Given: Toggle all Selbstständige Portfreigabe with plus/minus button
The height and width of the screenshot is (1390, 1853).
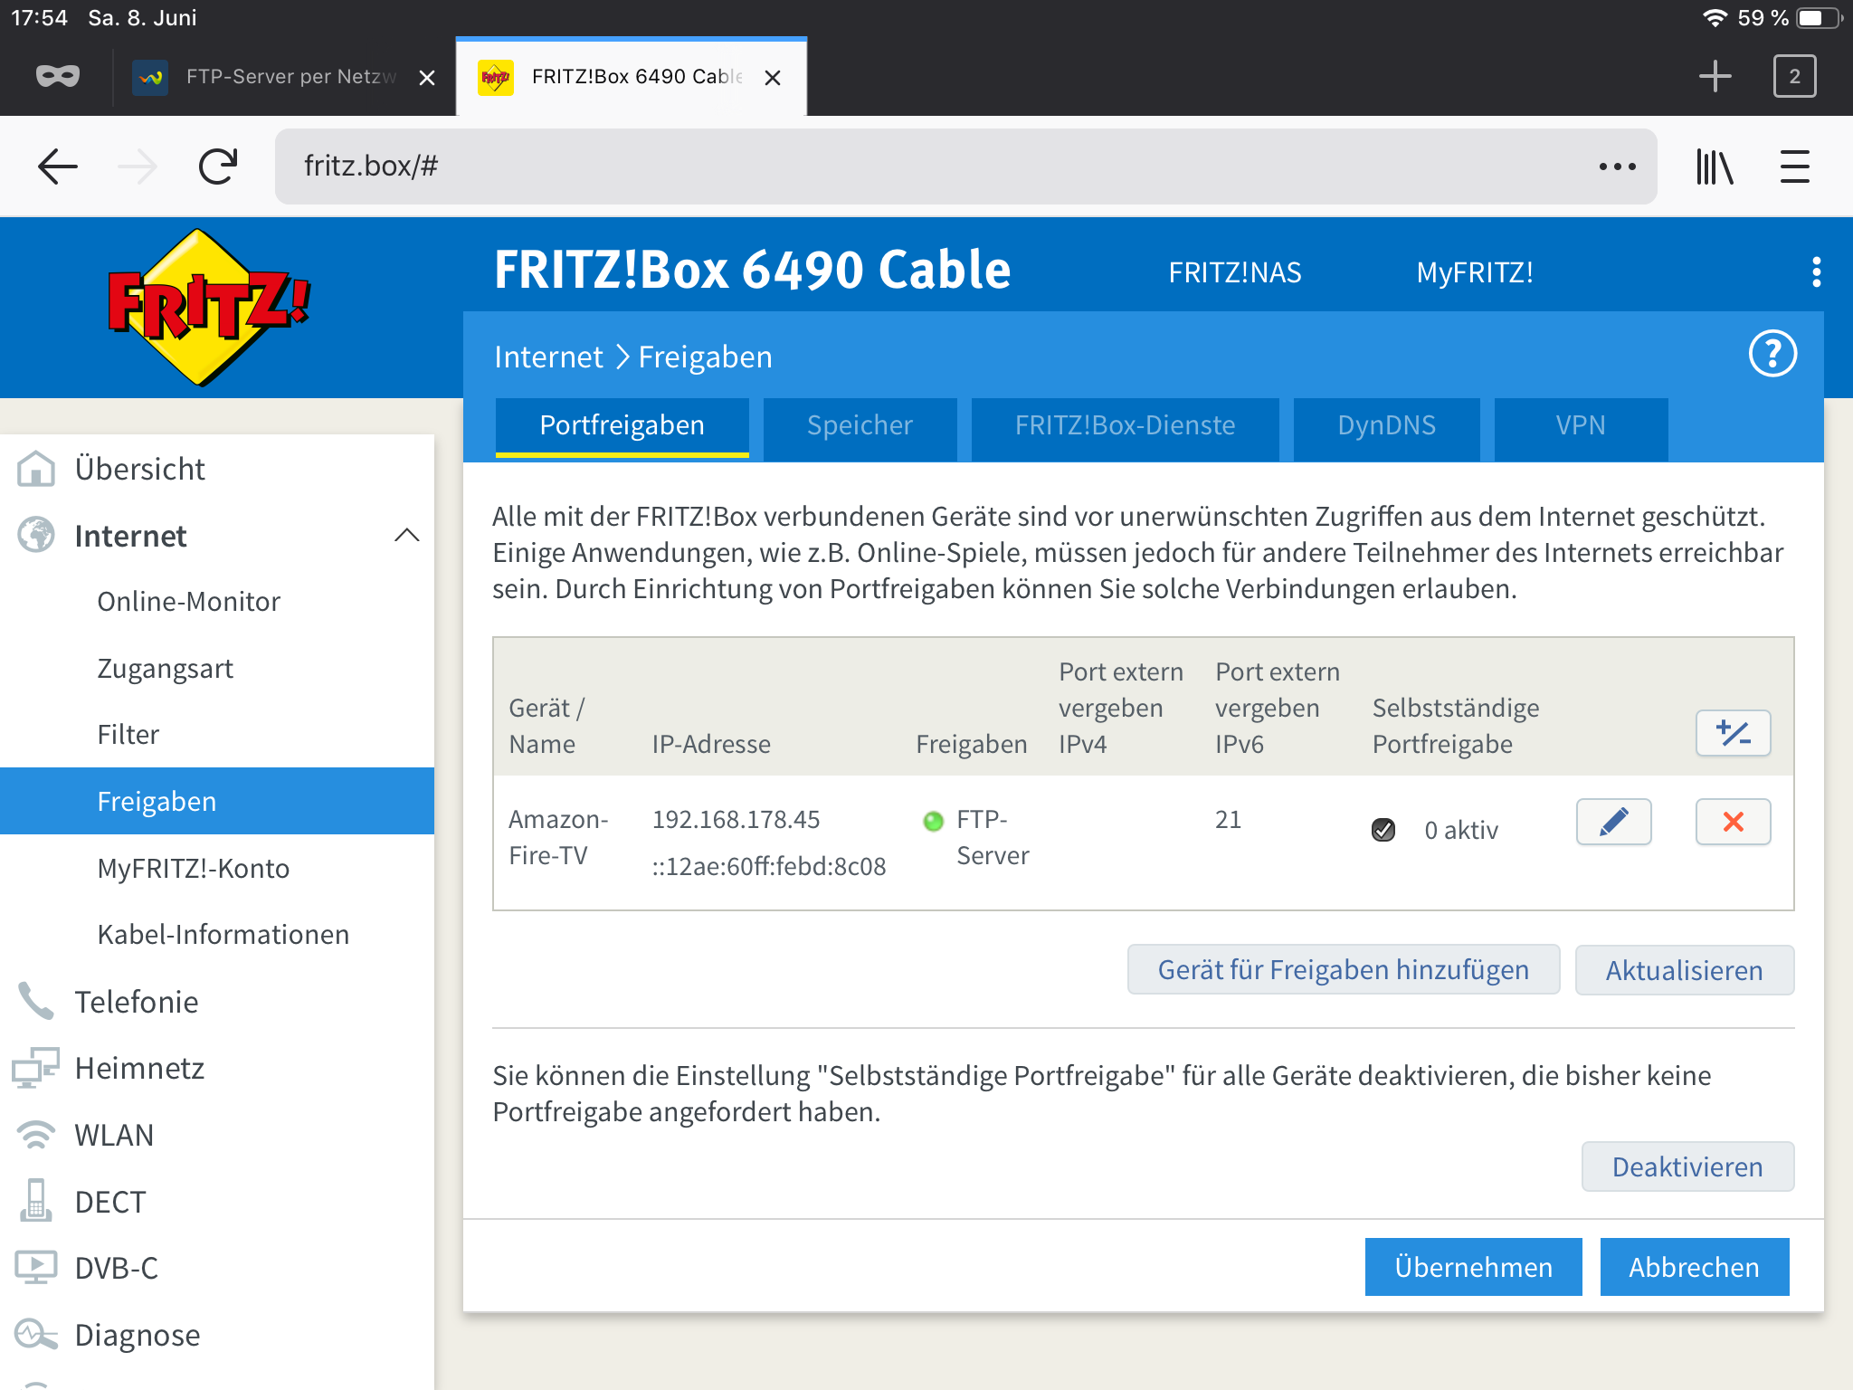Looking at the screenshot, I should (1733, 733).
